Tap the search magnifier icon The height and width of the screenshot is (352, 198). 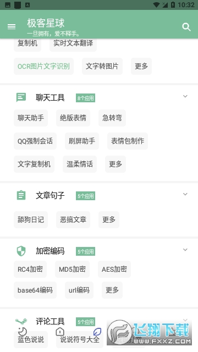pyautogui.click(x=186, y=27)
